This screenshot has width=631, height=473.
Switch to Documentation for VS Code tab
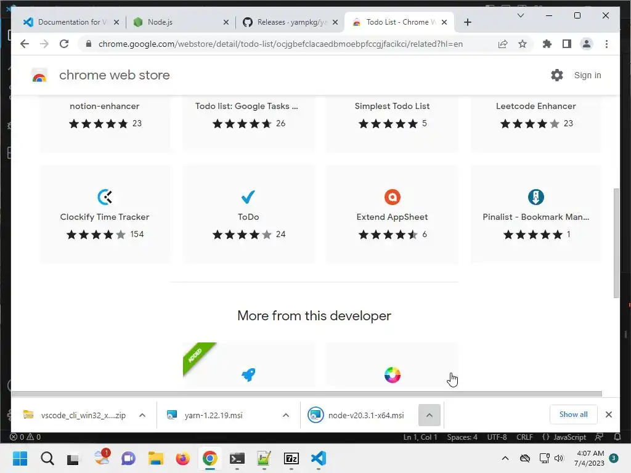point(72,22)
